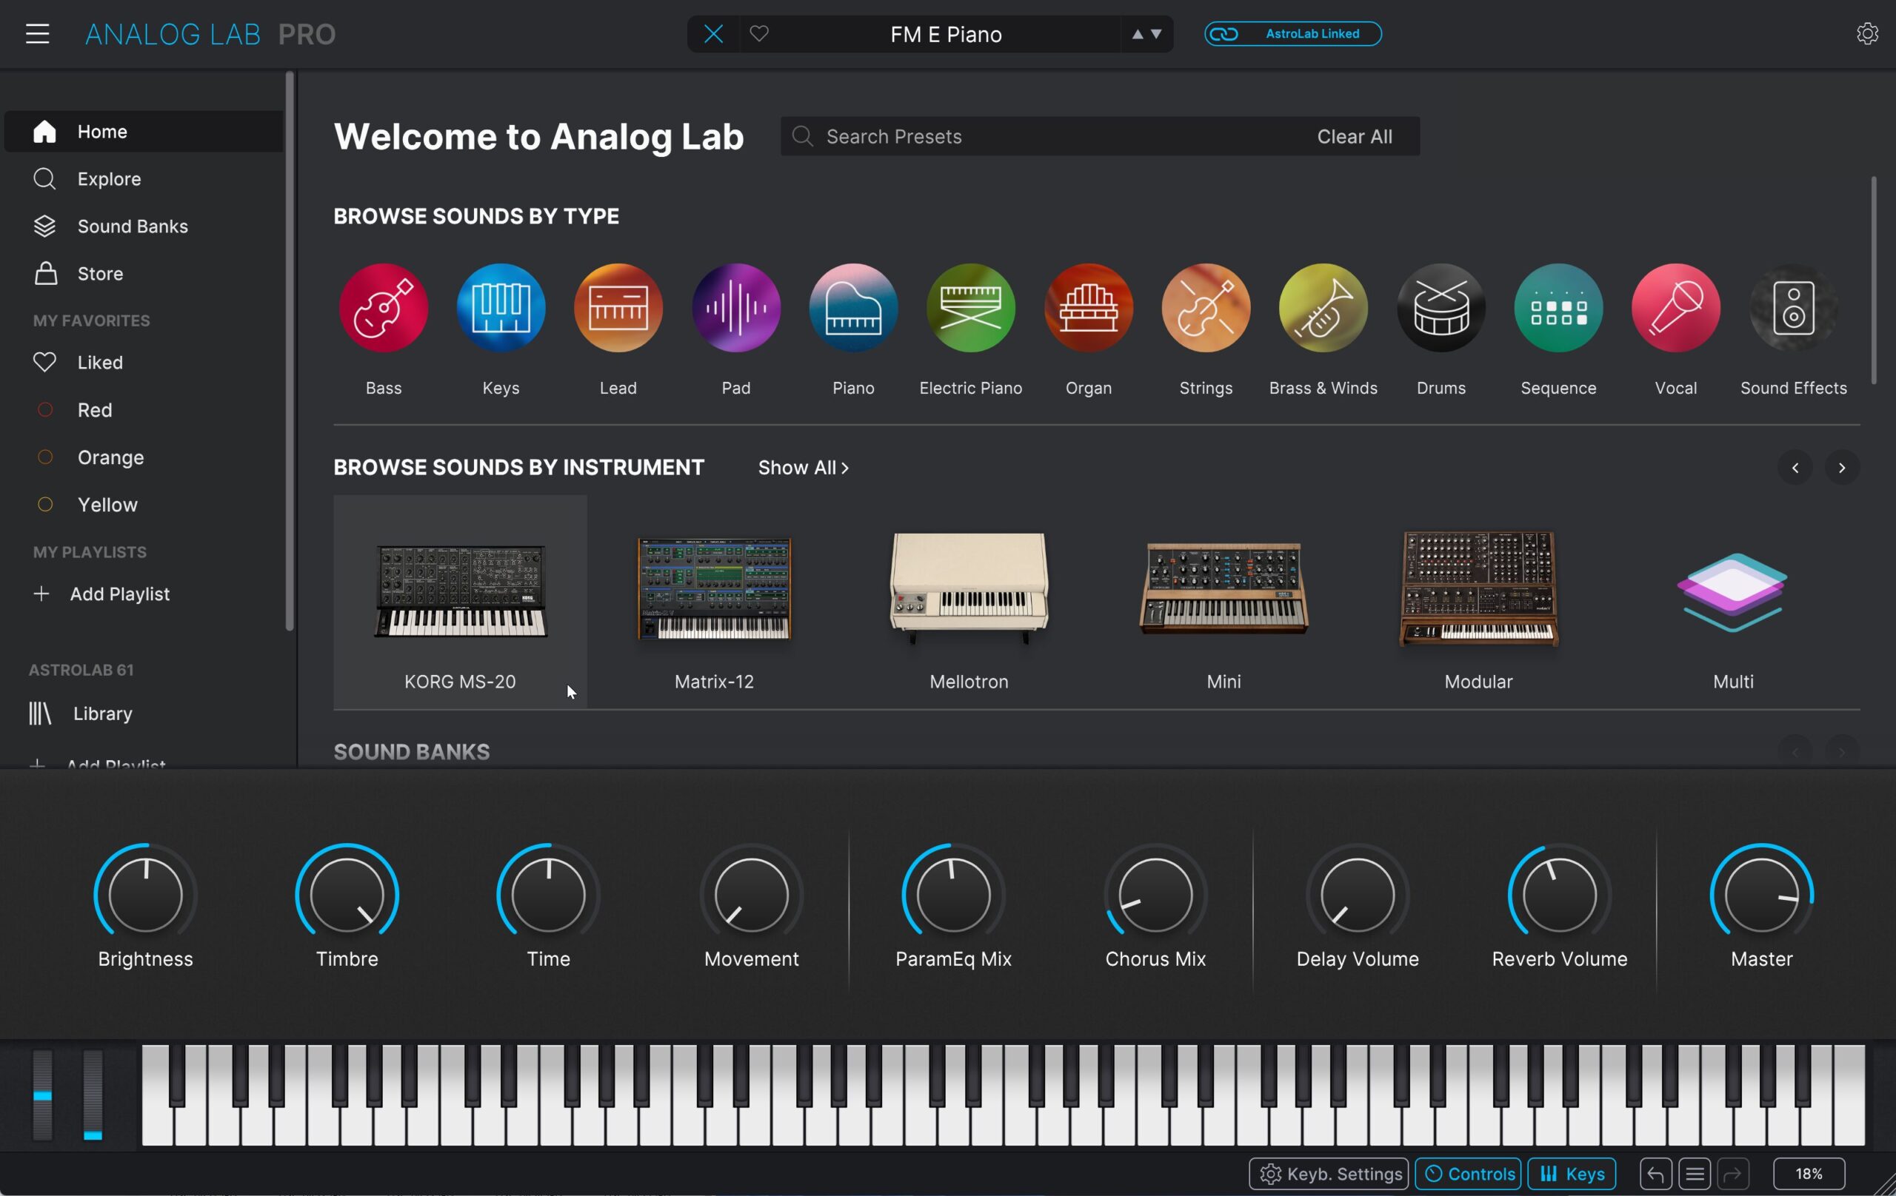This screenshot has height=1196, width=1896.
Task: Click the 18% CPU meter
Action: tap(1809, 1174)
